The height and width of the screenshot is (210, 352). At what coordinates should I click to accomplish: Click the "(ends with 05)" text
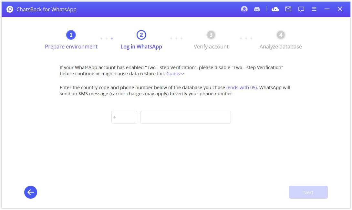242,88
